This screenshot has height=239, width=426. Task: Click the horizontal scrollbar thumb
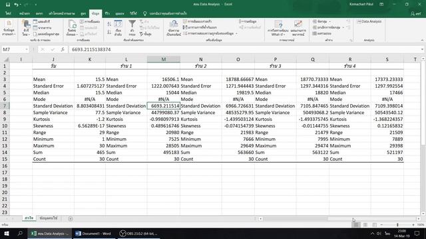[372, 218]
